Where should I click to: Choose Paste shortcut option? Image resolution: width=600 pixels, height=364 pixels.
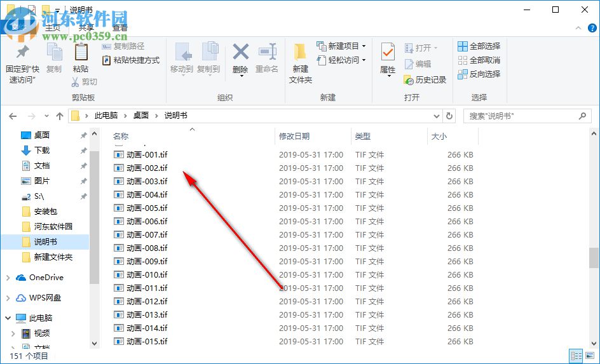tap(131, 60)
